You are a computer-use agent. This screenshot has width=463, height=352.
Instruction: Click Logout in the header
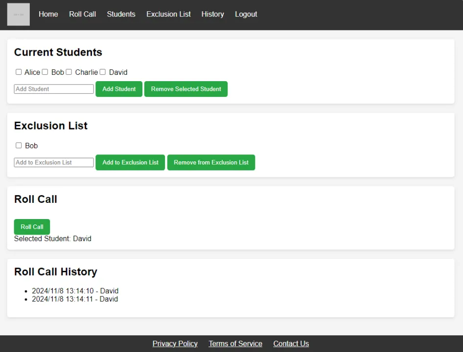click(x=246, y=14)
